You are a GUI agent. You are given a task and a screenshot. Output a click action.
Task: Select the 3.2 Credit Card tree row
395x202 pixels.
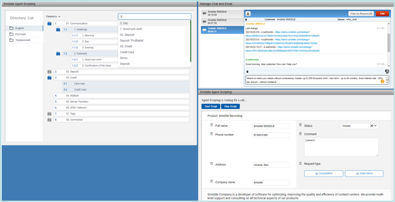pos(126,90)
